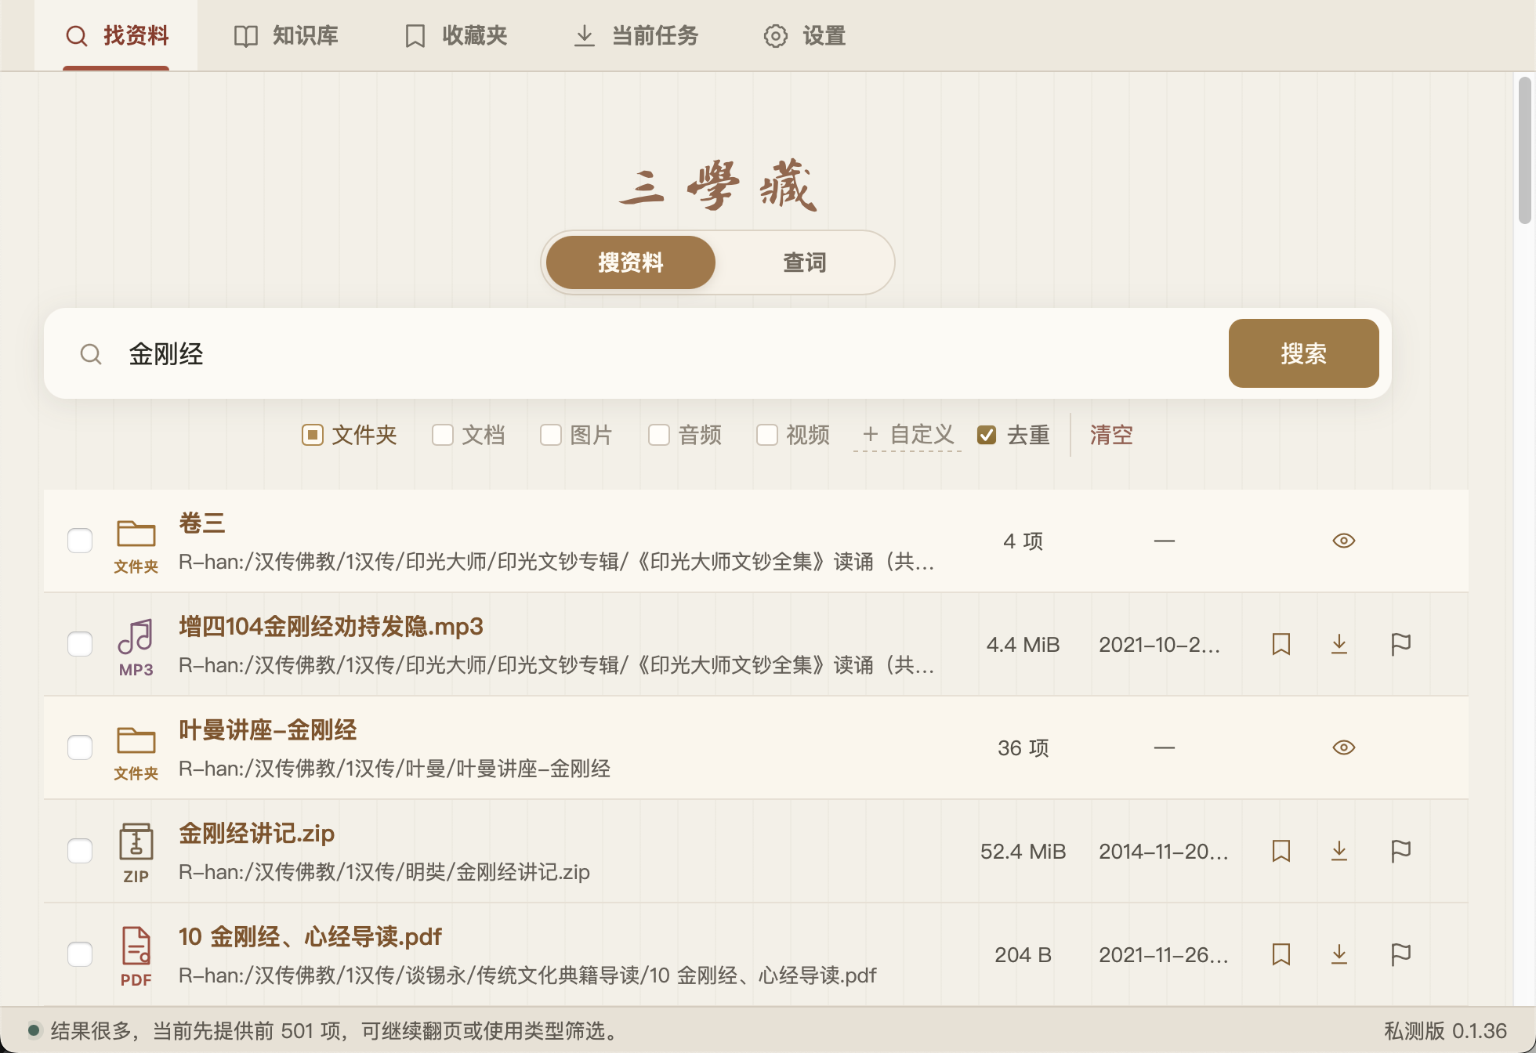Go to the 当前任务 tab
The height and width of the screenshot is (1053, 1536).
(x=636, y=36)
